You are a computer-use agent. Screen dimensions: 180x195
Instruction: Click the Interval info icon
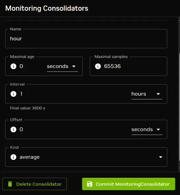[13, 94]
